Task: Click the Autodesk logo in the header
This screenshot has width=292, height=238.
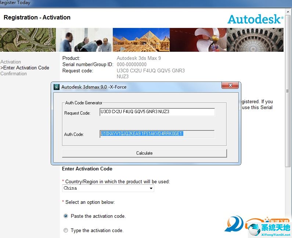Action: [x=255, y=19]
